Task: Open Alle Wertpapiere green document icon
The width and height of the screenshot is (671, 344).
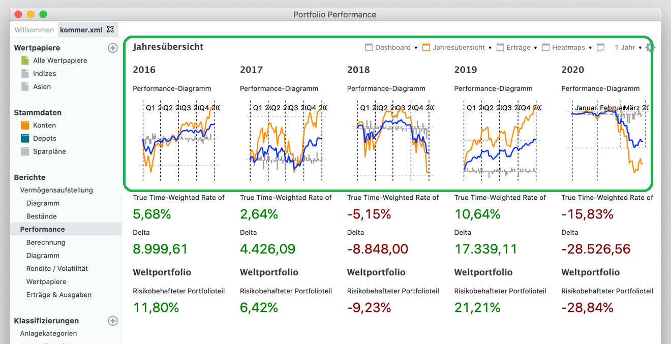Action: 25,60
